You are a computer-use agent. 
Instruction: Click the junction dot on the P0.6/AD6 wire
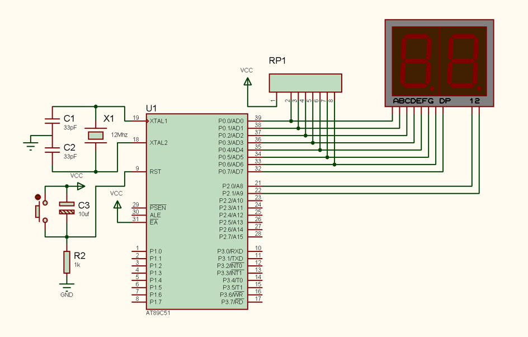click(x=334, y=165)
